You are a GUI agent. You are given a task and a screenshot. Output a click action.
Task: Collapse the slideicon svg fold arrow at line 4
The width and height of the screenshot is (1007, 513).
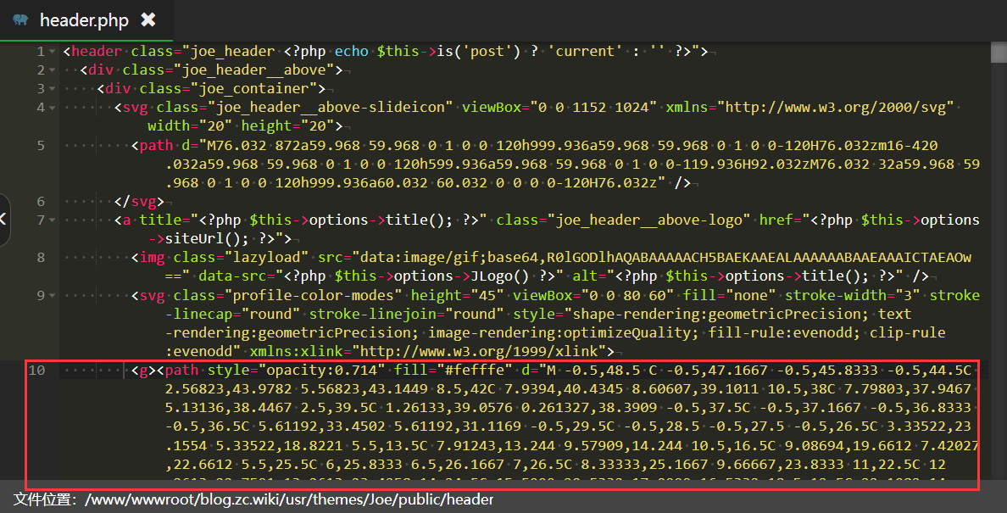tap(53, 108)
